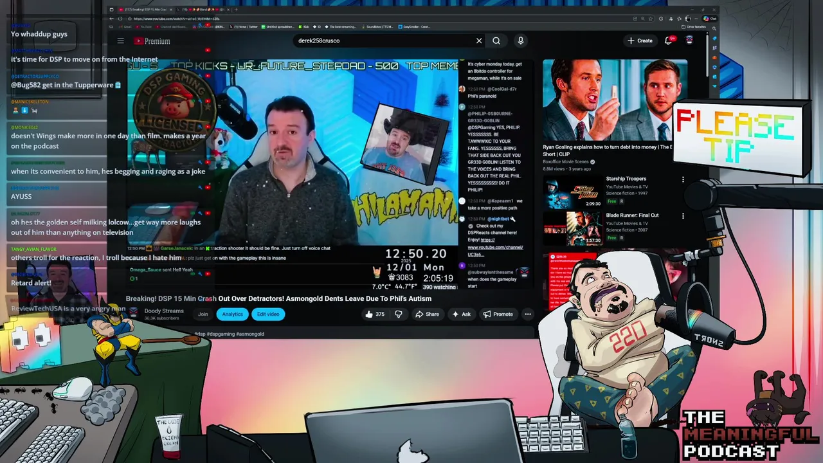
Task: Join the Doody Streams channel
Action: pos(203,314)
